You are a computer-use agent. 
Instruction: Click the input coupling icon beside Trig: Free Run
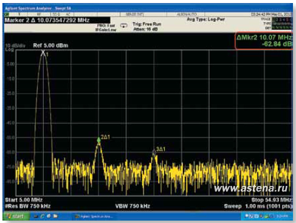click(x=123, y=26)
